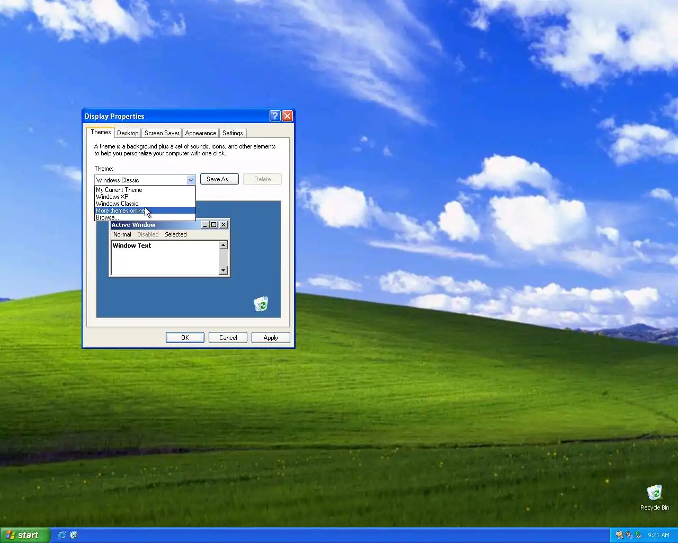Click the Display Properties help question-mark button
This screenshot has width=678, height=543.
click(x=274, y=116)
